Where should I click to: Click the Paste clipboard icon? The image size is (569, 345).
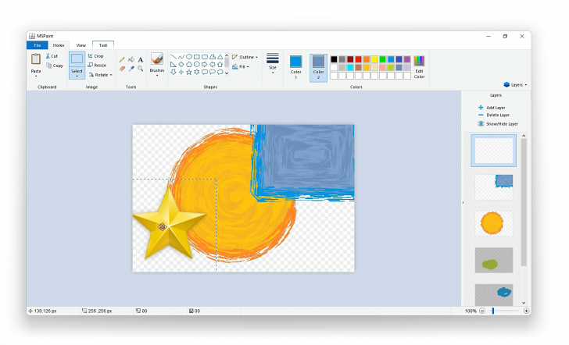[36, 59]
